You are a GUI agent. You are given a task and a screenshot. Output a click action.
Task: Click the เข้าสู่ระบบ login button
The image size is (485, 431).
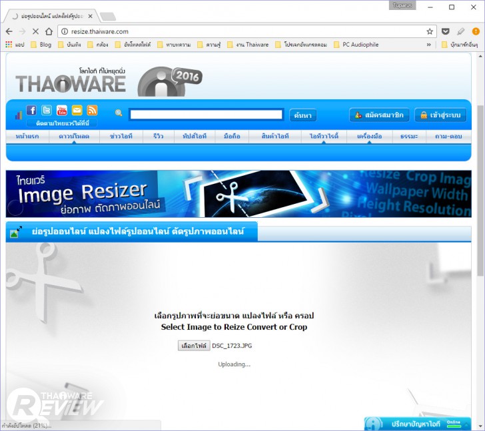point(440,115)
